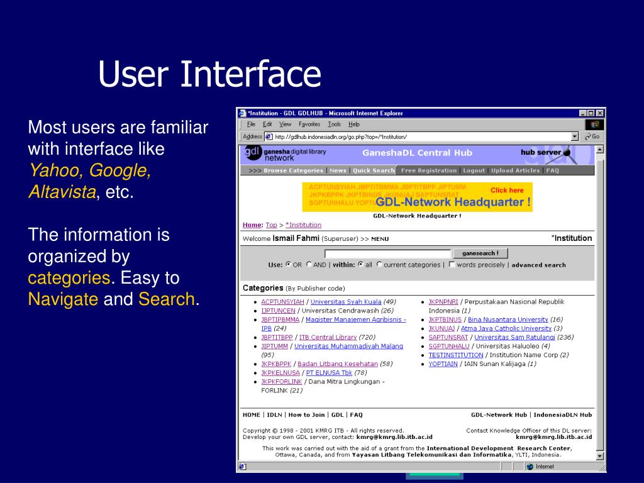The width and height of the screenshot is (644, 483).
Task: Select the OR radio button
Action: pyautogui.click(x=288, y=265)
